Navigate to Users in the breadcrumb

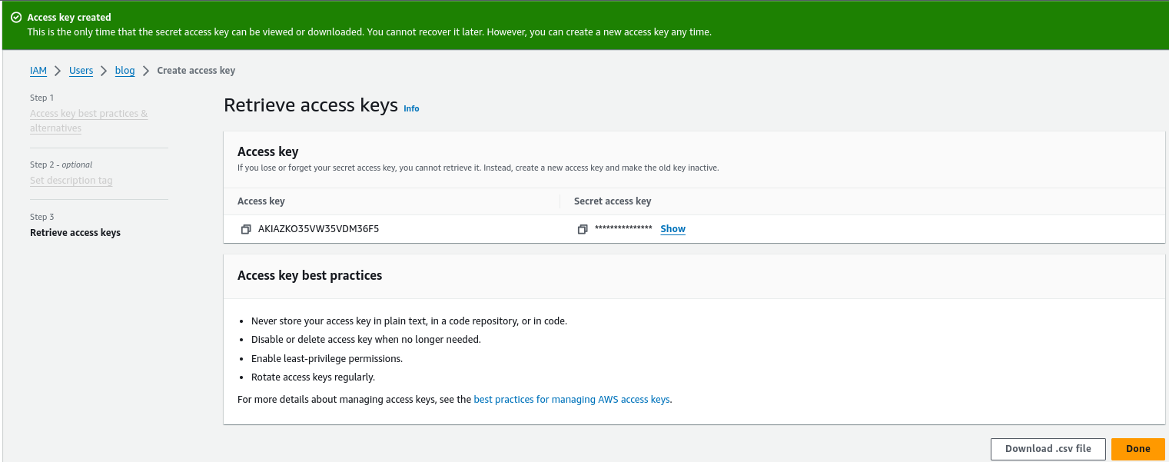tap(81, 71)
